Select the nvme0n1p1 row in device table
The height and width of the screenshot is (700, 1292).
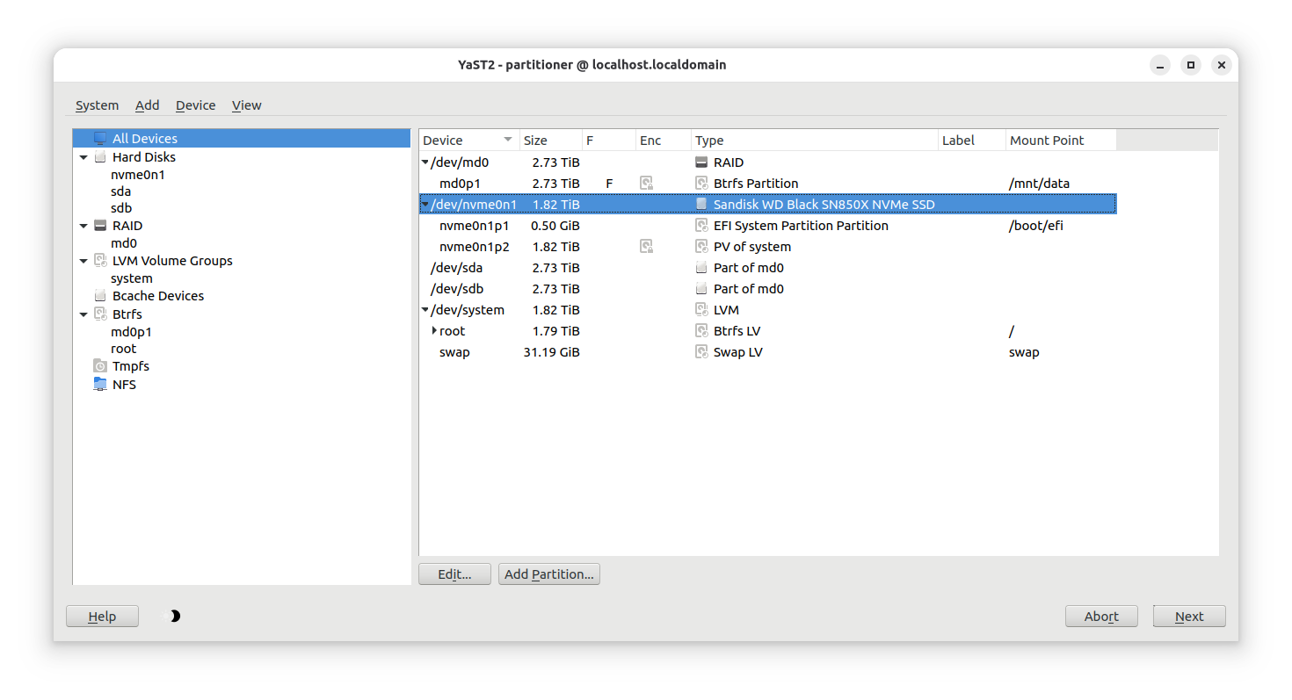[768, 226]
